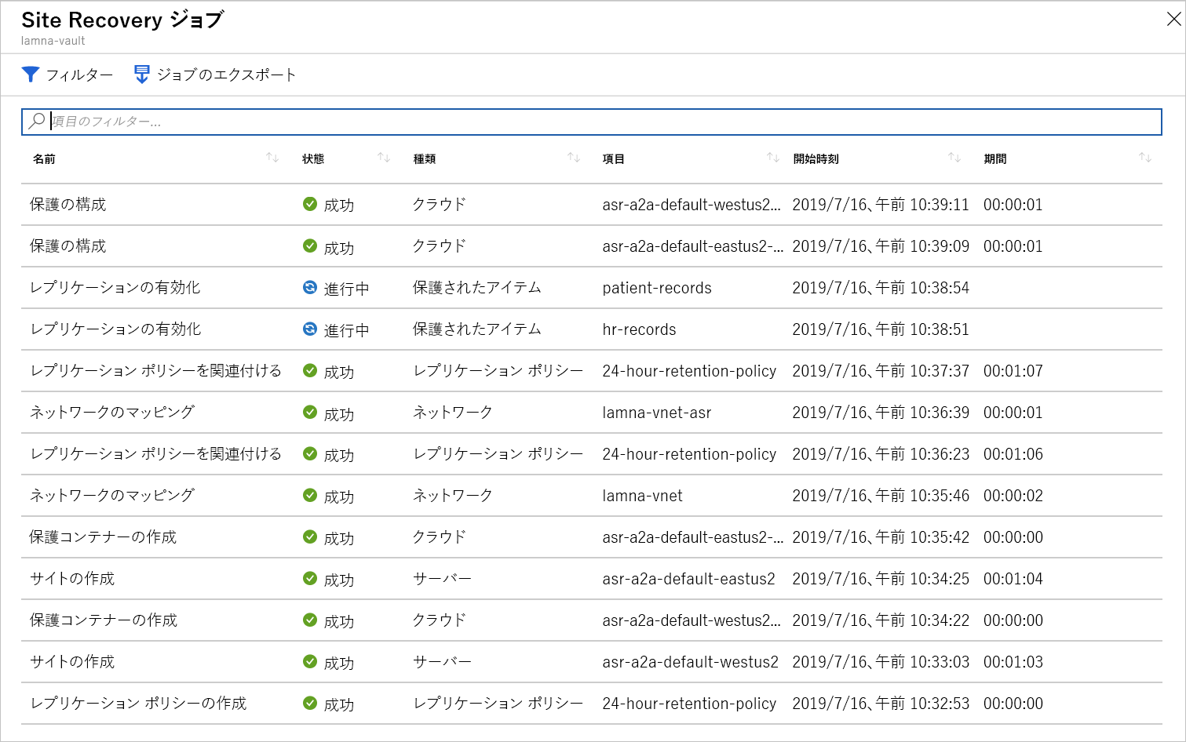This screenshot has width=1186, height=742.
Task: Click start time 午前 10:38:54 cell
Action: 881,288
